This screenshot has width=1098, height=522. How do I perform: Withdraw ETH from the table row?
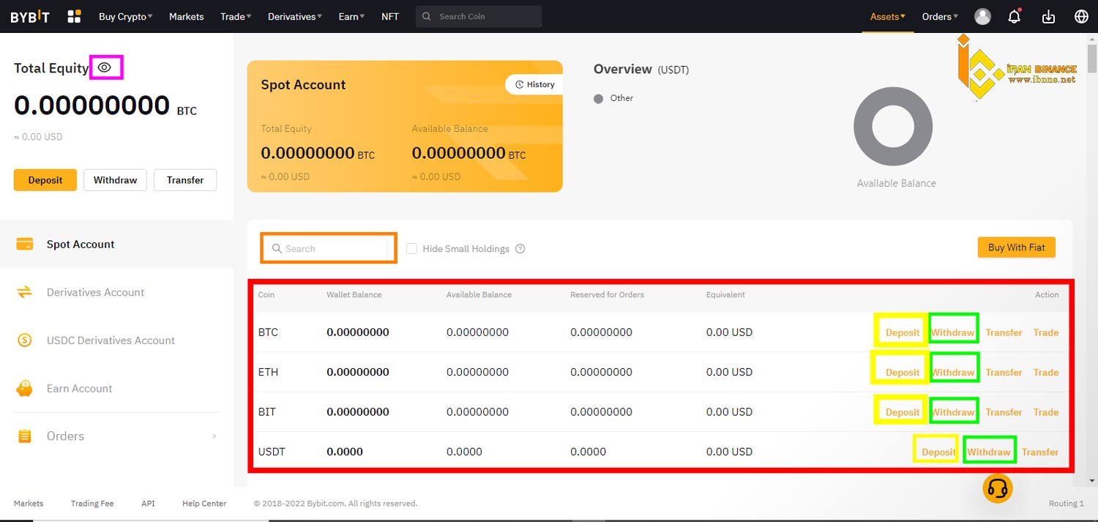953,372
